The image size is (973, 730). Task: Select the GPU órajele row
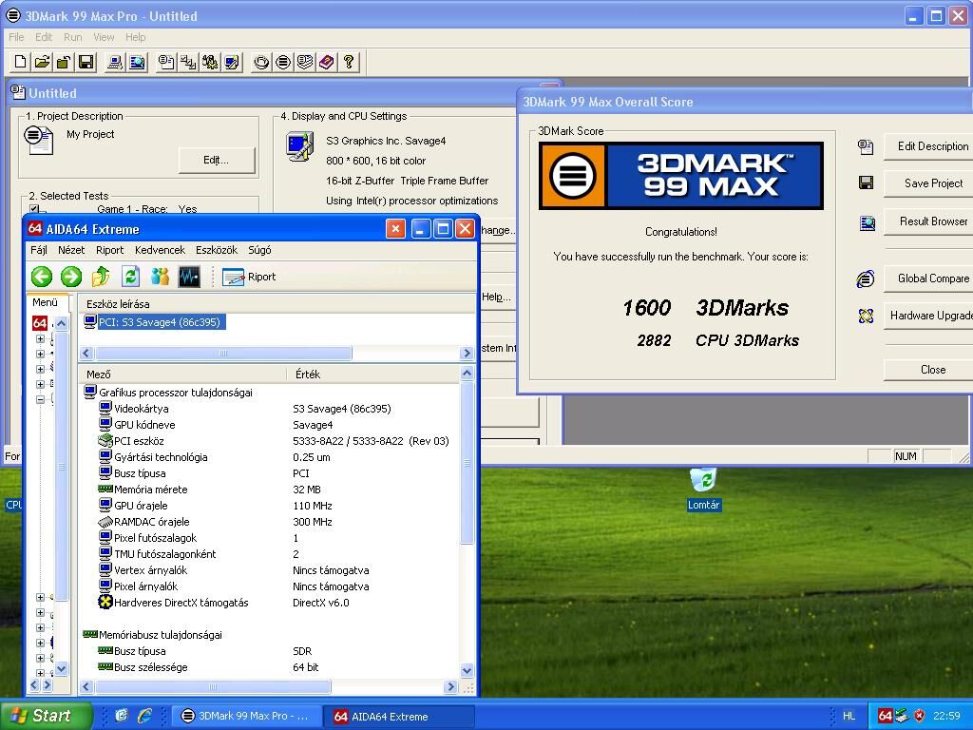click(271, 506)
